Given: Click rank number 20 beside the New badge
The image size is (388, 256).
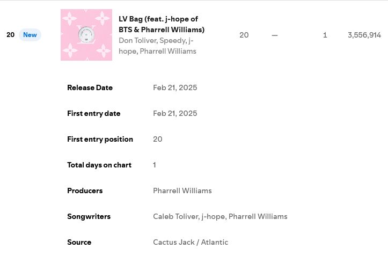Looking at the screenshot, I should tap(10, 35).
